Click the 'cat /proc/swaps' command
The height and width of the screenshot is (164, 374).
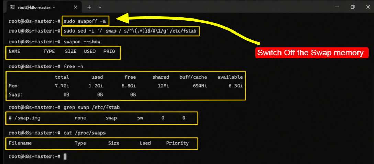(85, 133)
